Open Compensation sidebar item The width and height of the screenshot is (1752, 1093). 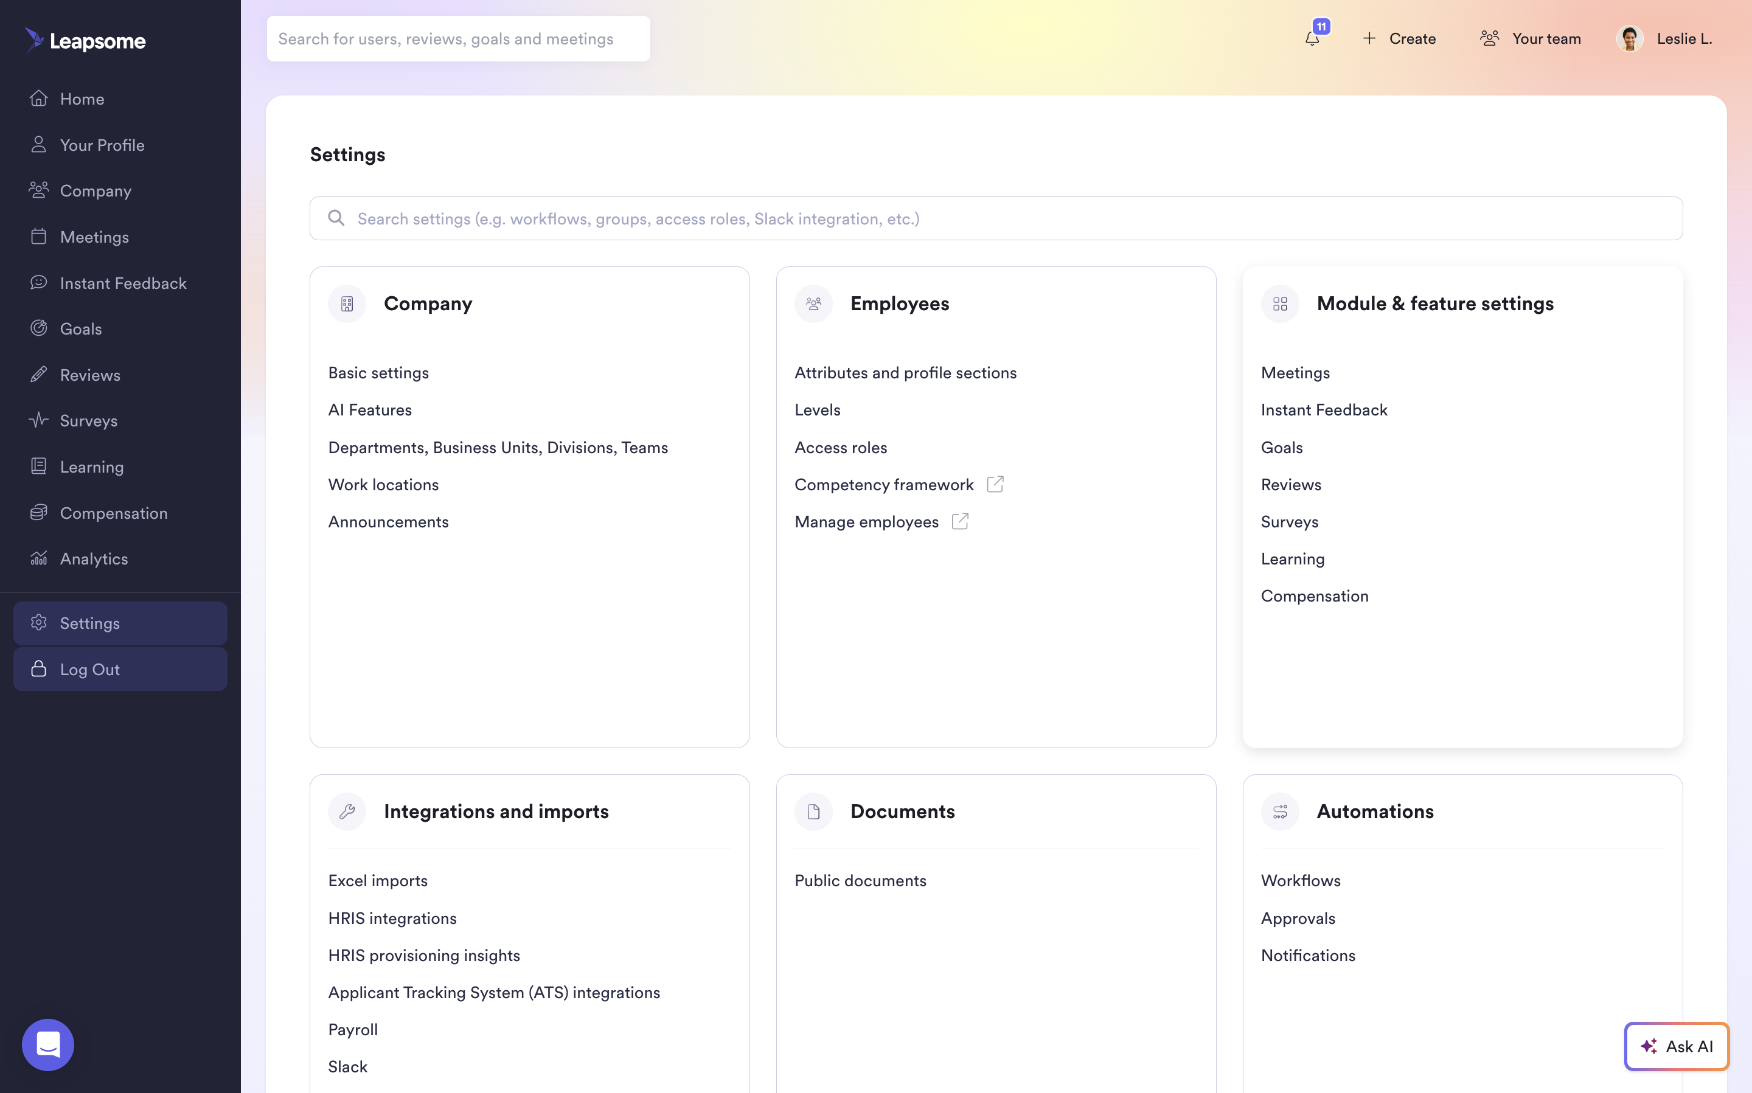pyautogui.click(x=120, y=513)
